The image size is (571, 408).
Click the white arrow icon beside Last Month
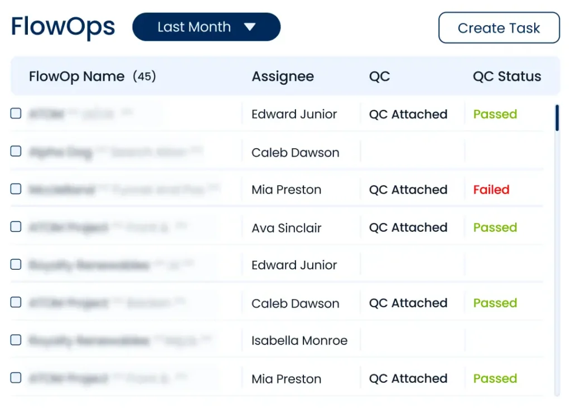(250, 27)
